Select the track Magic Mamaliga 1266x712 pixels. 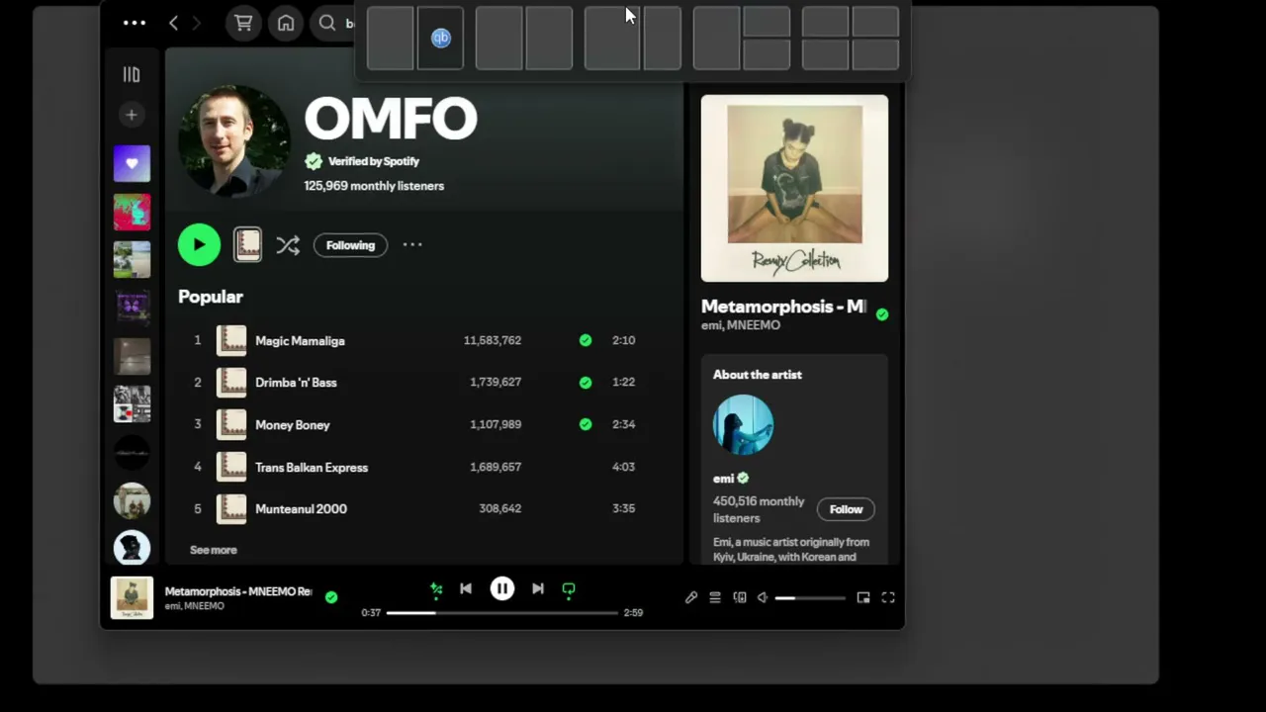[x=300, y=340]
